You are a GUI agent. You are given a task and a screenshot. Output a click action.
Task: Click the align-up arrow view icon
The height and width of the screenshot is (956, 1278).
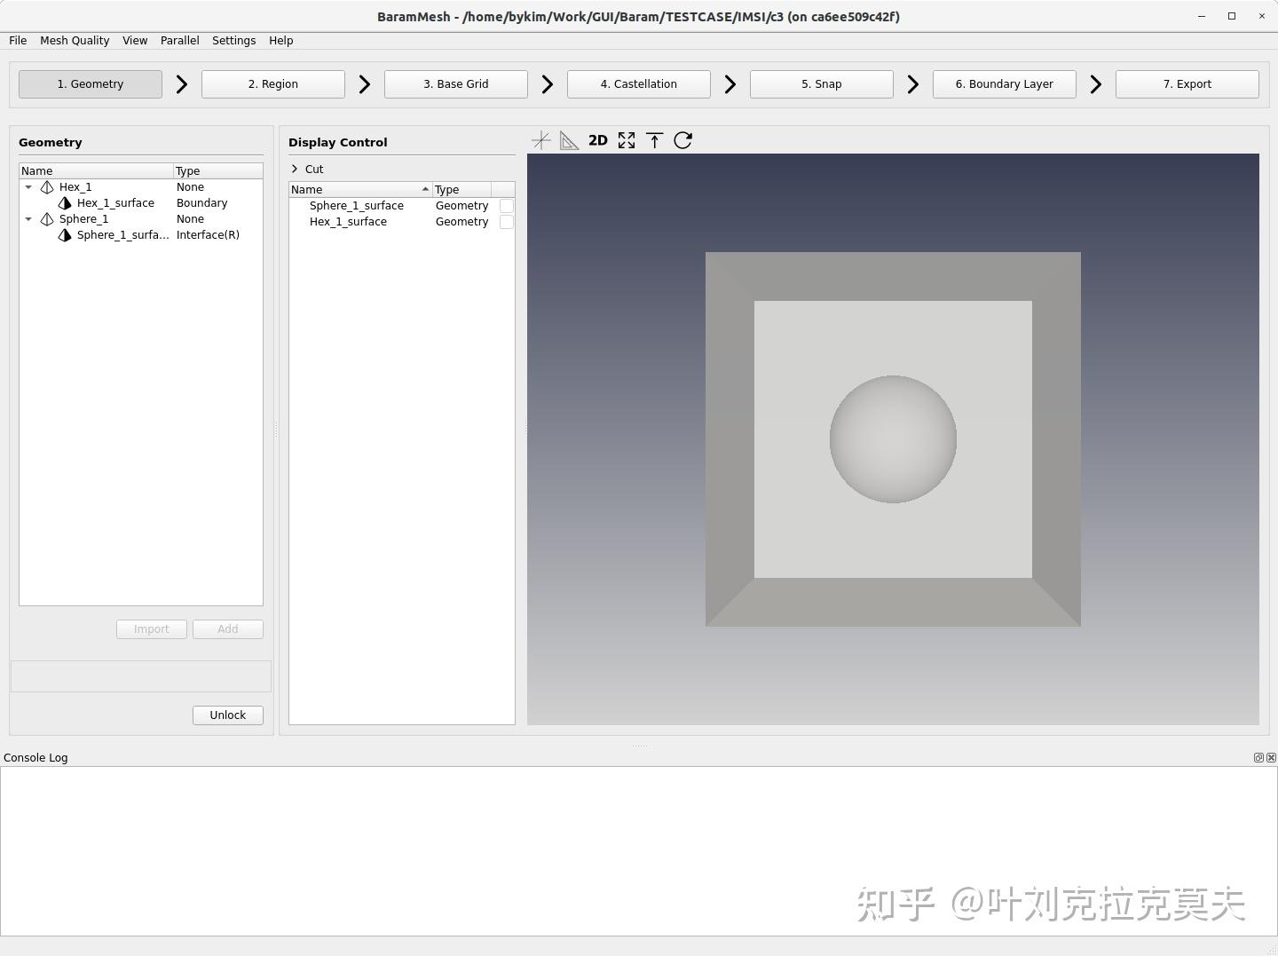pos(655,140)
